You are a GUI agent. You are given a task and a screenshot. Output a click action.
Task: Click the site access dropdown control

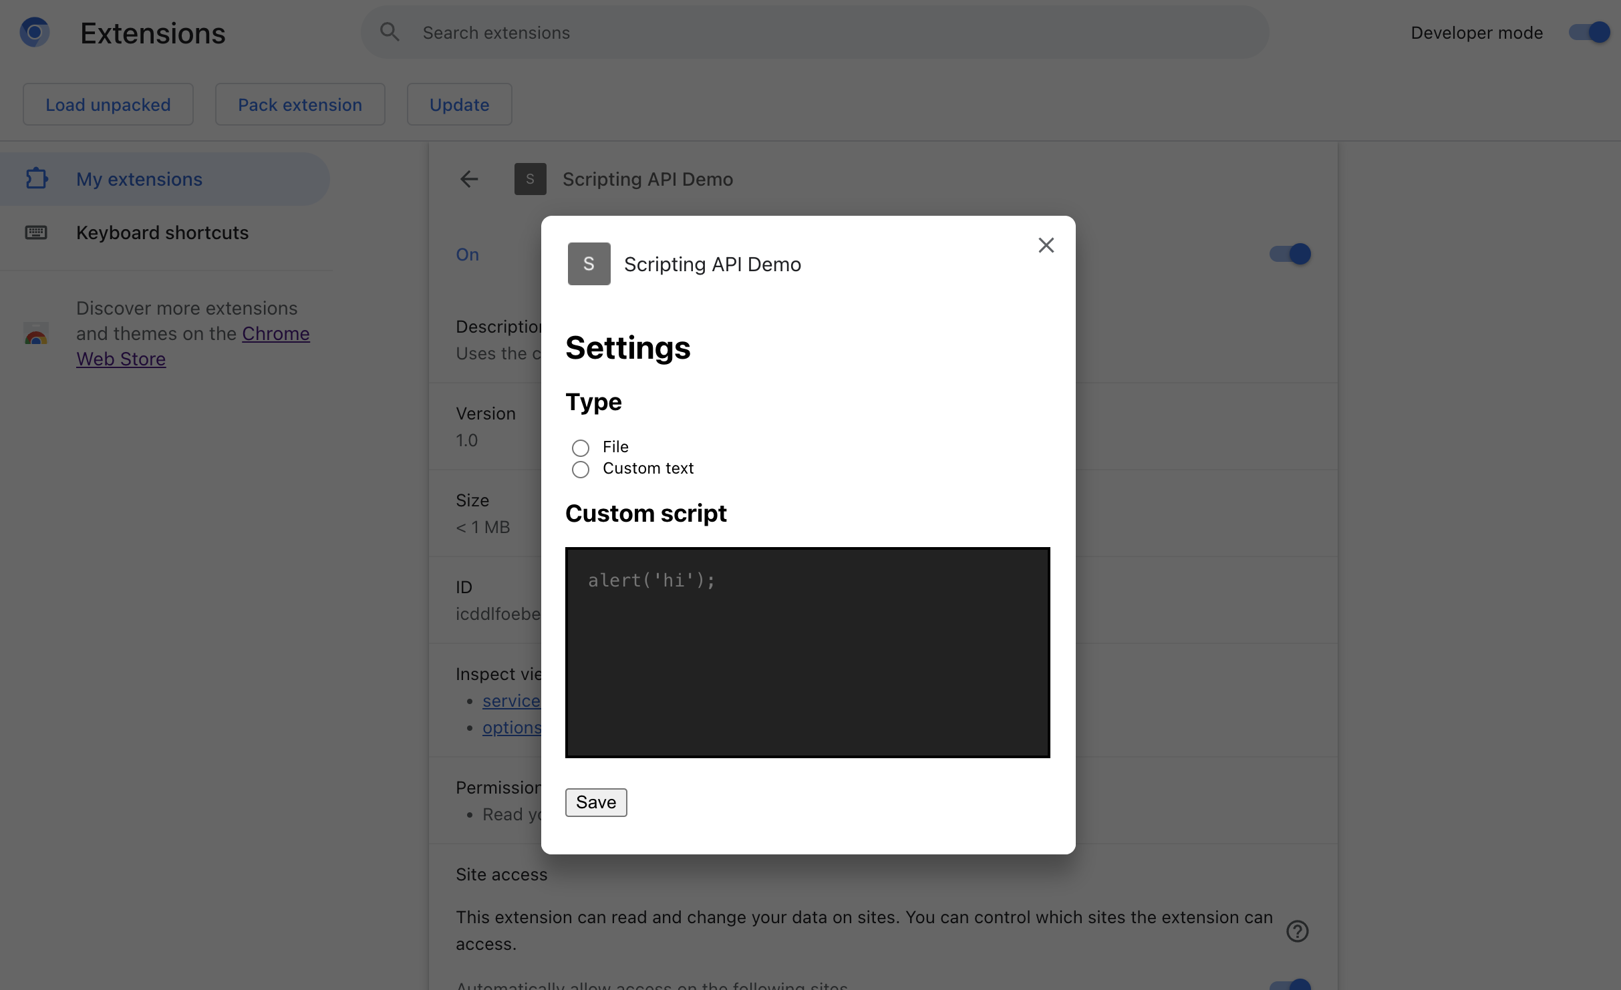coord(1289,984)
